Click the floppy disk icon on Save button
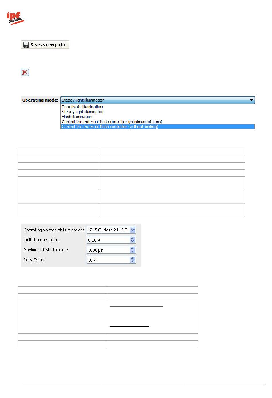Image resolution: width=272 pixels, height=398 pixels. (26, 45)
